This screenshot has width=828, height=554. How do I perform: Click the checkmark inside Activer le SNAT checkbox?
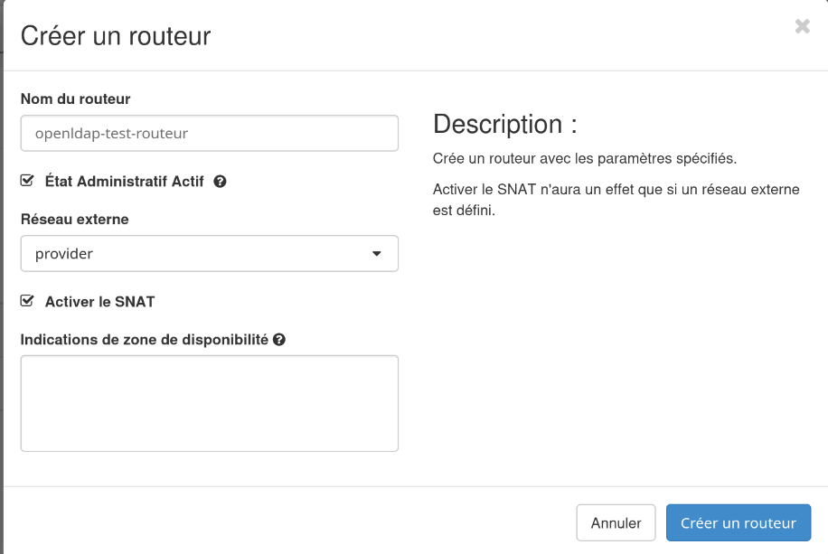[27, 301]
